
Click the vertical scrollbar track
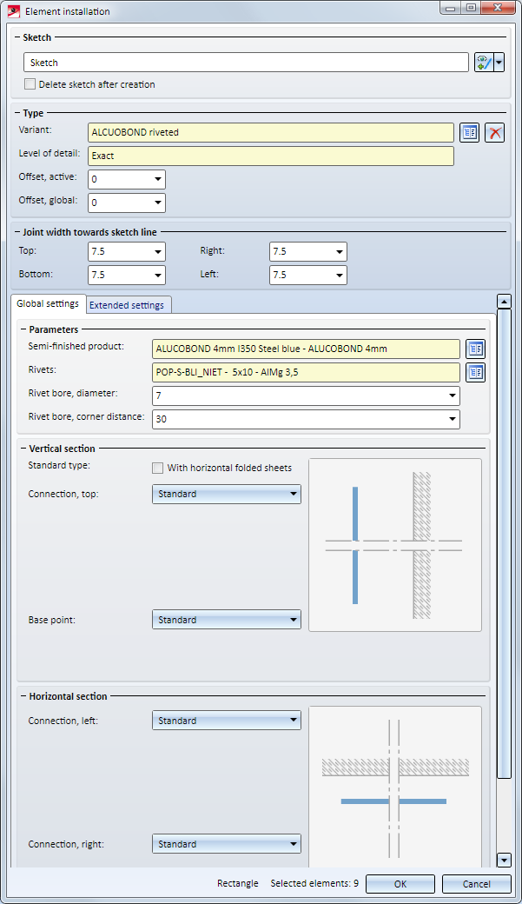point(504,815)
